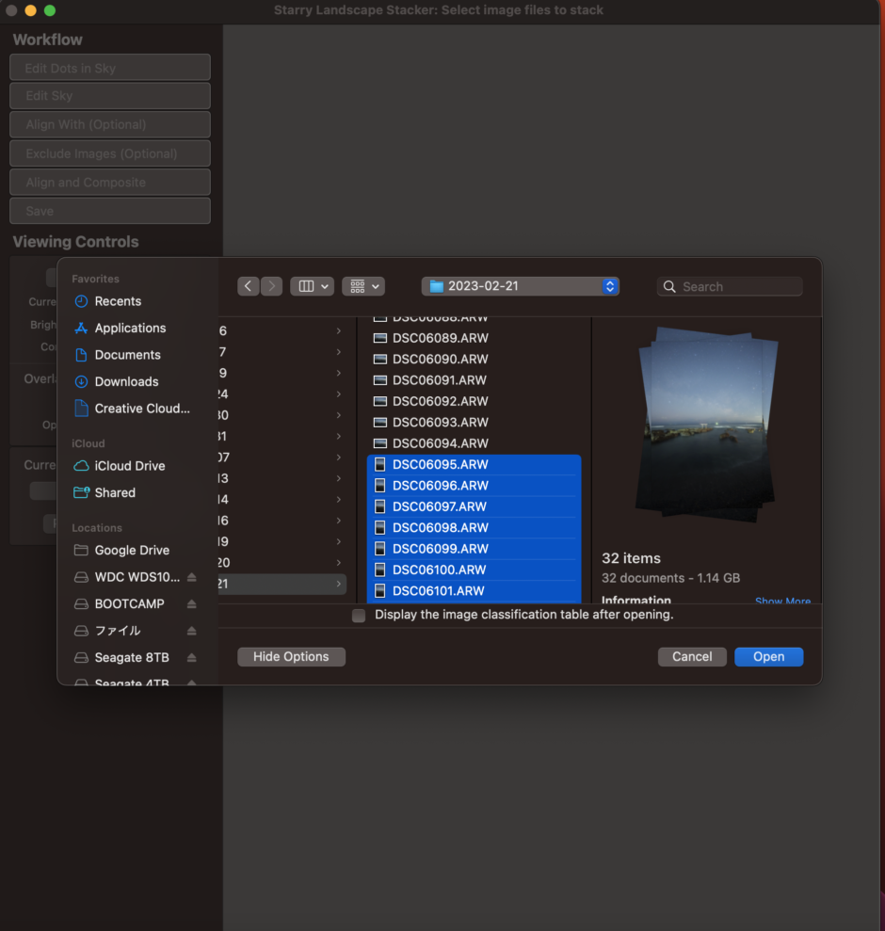Screen dimensions: 885x931
Task: Select the Applications sidebar item
Action: 130,328
